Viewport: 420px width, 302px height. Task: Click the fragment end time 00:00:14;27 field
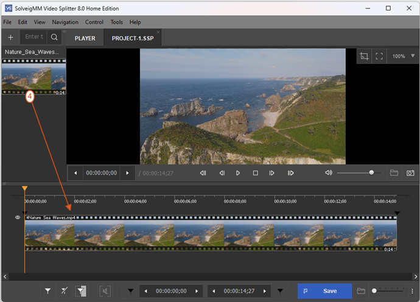click(x=239, y=291)
